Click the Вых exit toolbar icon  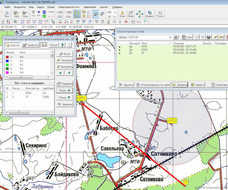point(7,14)
